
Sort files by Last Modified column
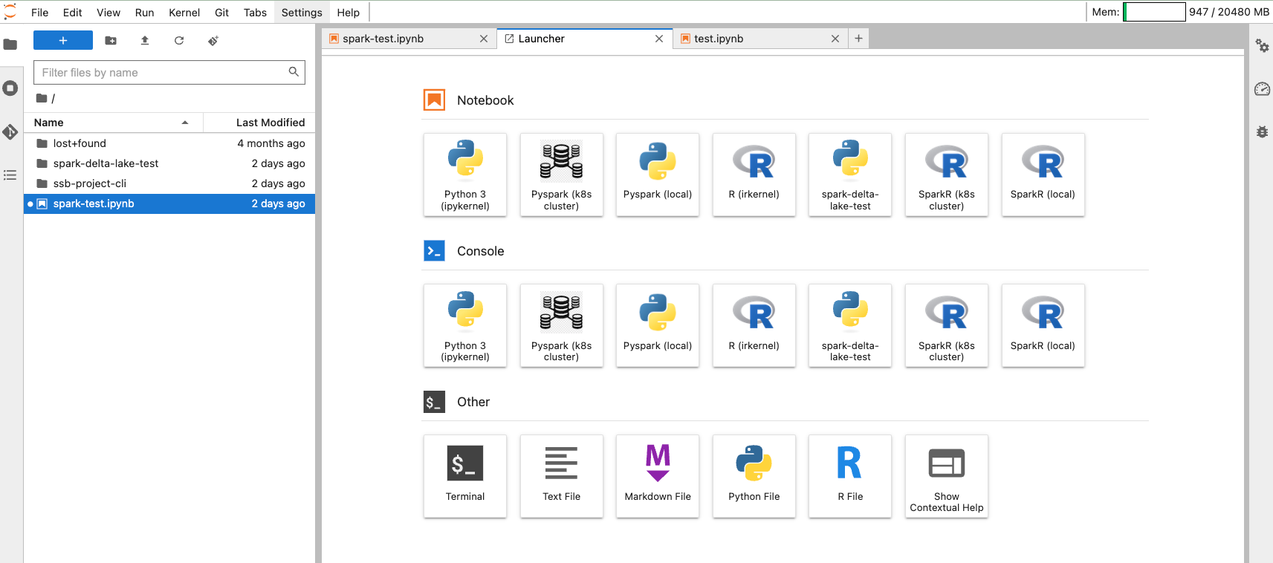259,123
